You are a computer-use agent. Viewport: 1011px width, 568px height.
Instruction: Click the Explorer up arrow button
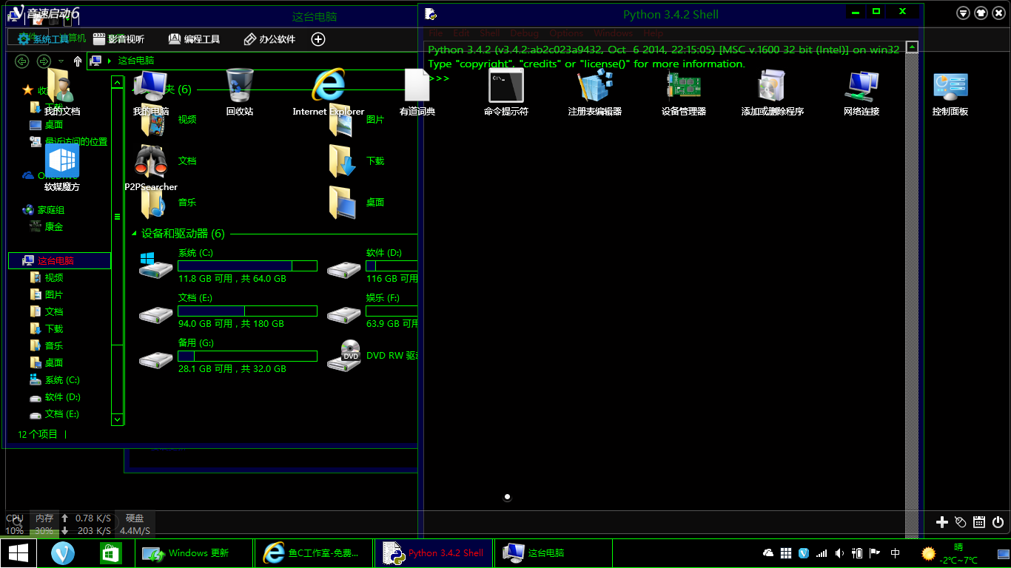(x=78, y=61)
